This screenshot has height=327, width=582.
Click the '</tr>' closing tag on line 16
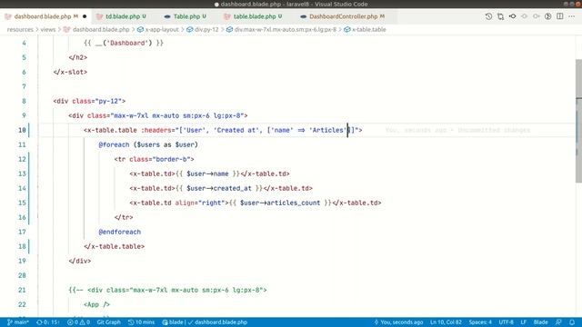point(124,217)
